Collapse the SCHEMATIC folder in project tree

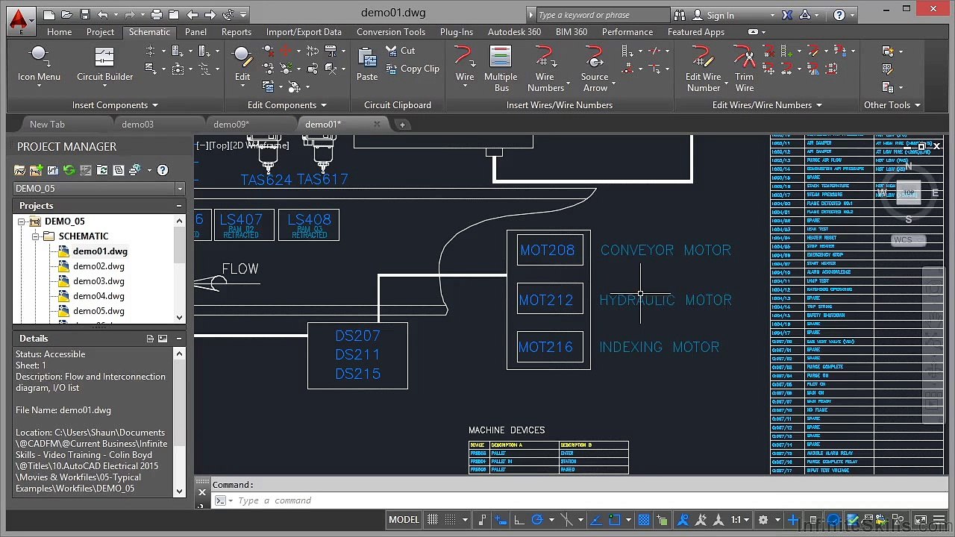click(35, 236)
